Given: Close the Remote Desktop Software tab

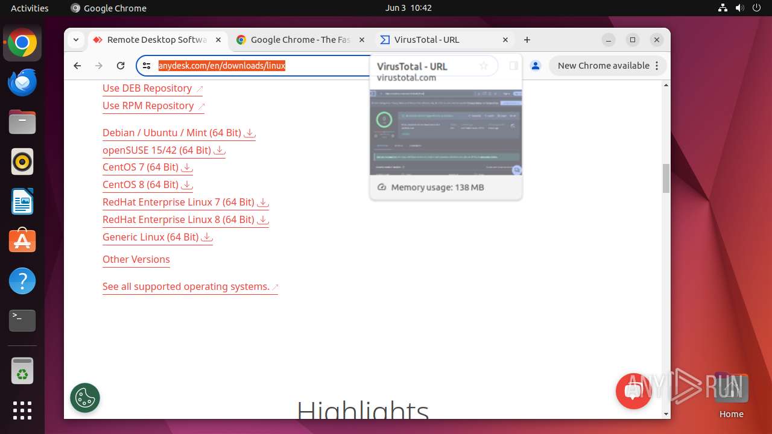Looking at the screenshot, I should coord(218,40).
